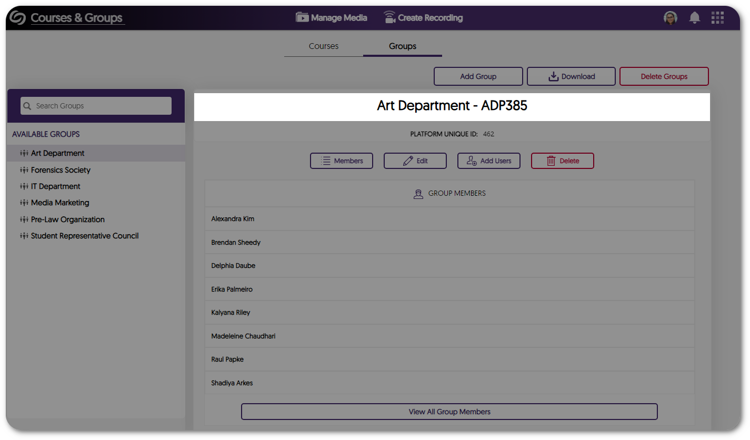Viewport: 750px width, 440px height.
Task: Switch to the Courses tab
Action: [x=323, y=46]
